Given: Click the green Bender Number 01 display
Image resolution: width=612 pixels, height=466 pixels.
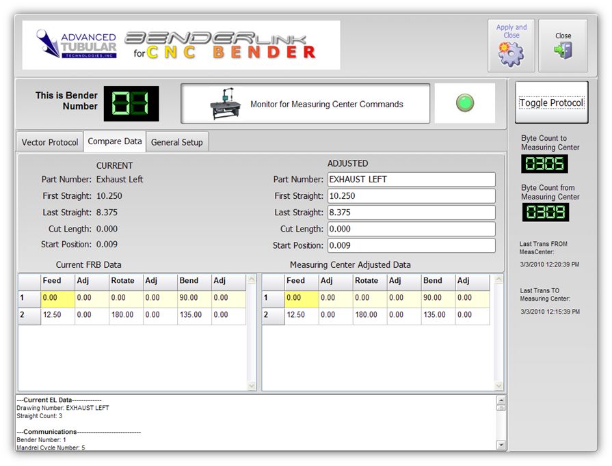Looking at the screenshot, I should tap(131, 103).
